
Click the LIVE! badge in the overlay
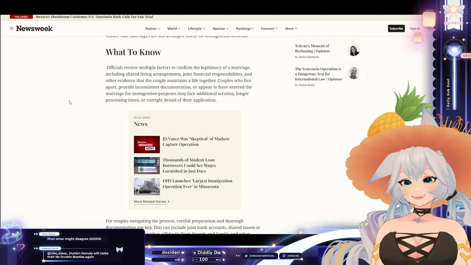coord(453,23)
